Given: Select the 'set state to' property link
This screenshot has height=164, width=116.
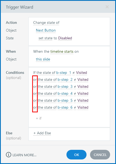Looking at the screenshot, I should 48,38.
